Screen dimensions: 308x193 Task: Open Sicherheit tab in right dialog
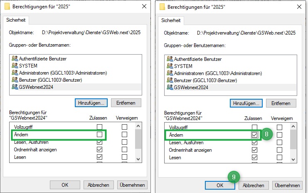171,20
